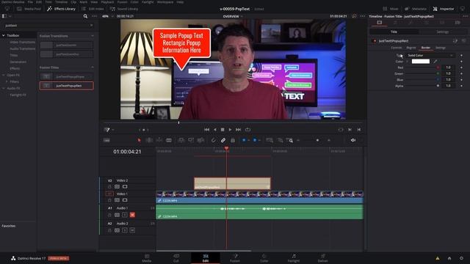Image resolution: width=470 pixels, height=264 pixels.
Task: Collapse the Toolbox tree section
Action: [x=4, y=35]
